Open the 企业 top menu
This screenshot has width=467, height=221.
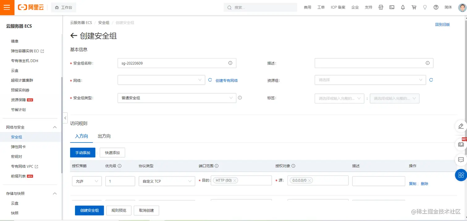coord(355,7)
